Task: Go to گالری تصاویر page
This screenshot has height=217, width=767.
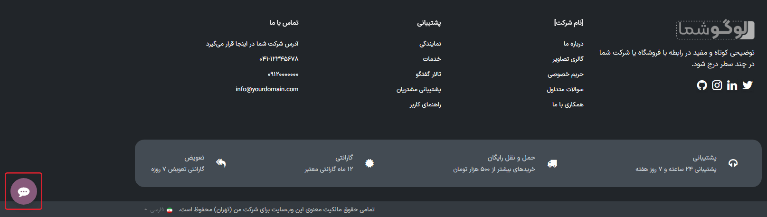Action: [568, 59]
